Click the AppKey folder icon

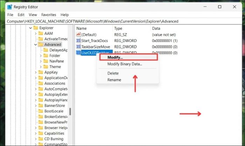coord(41,72)
